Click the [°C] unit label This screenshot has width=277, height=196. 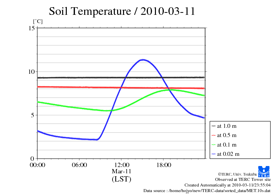click(x=38, y=21)
